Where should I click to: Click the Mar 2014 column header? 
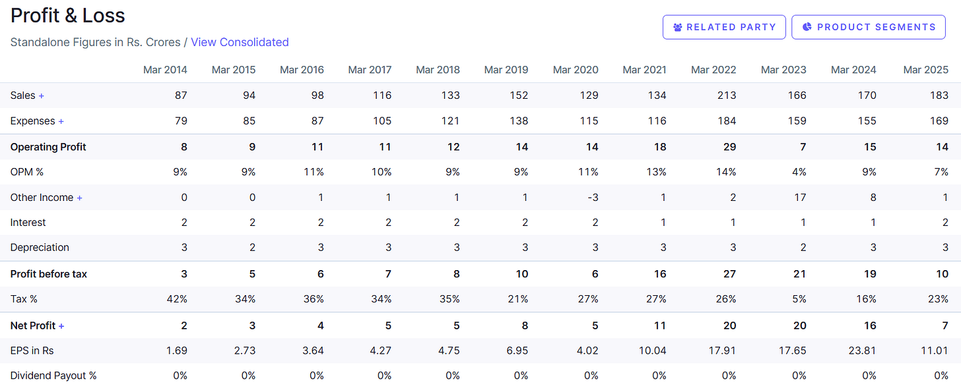tap(165, 70)
